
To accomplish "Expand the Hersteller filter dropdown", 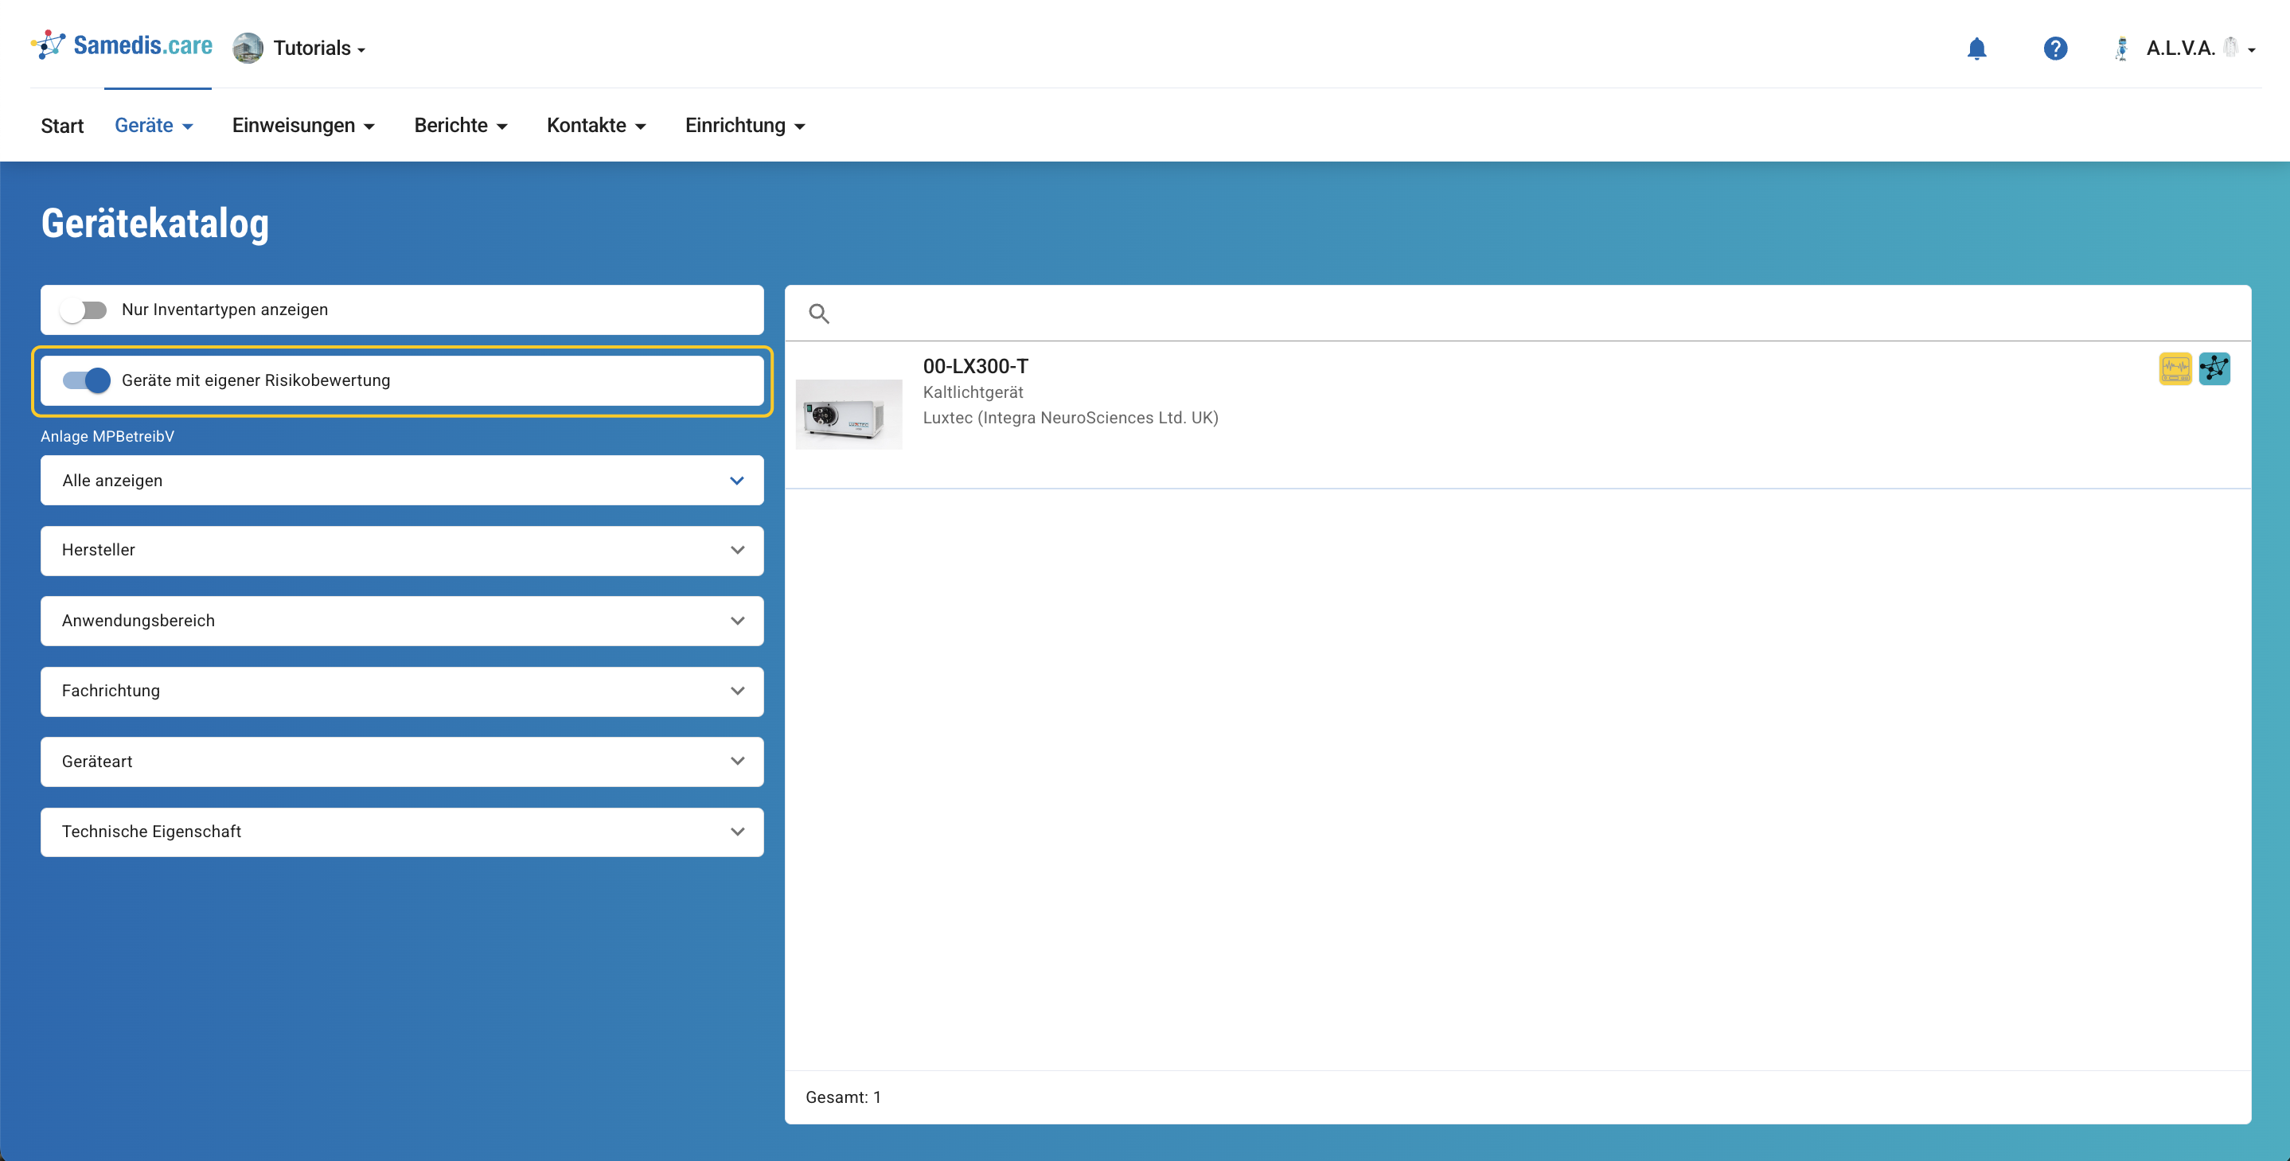I will pos(402,551).
